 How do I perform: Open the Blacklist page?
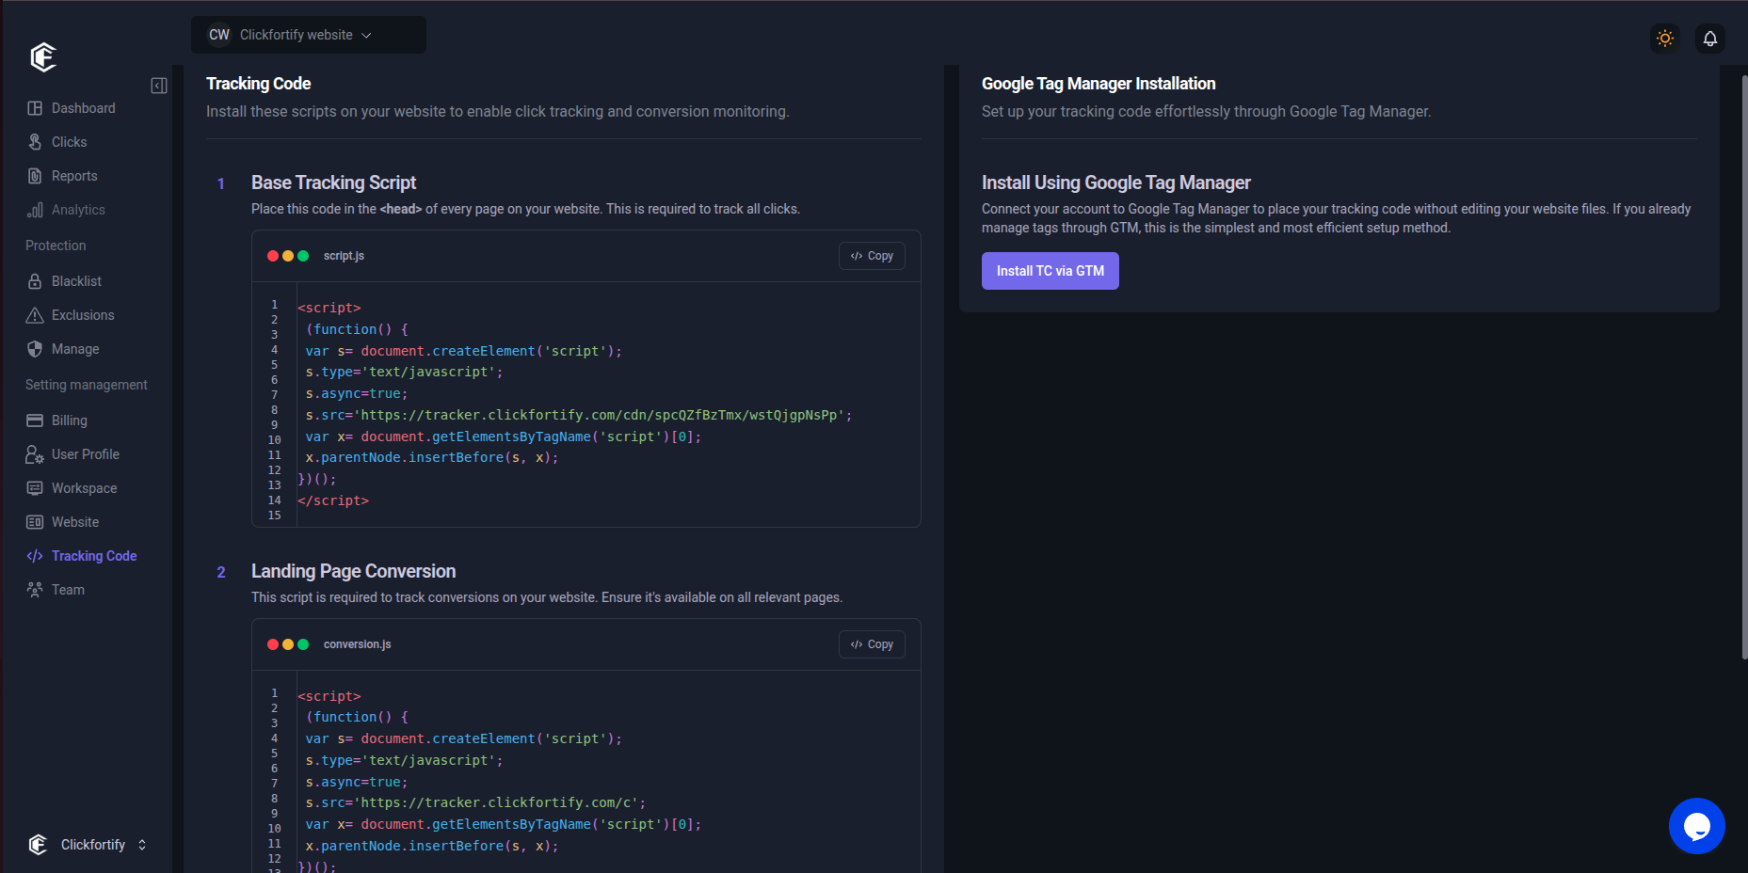[x=76, y=280]
